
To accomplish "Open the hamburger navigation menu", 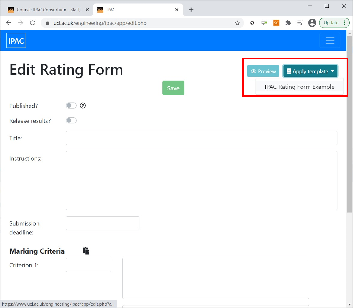I will [330, 41].
